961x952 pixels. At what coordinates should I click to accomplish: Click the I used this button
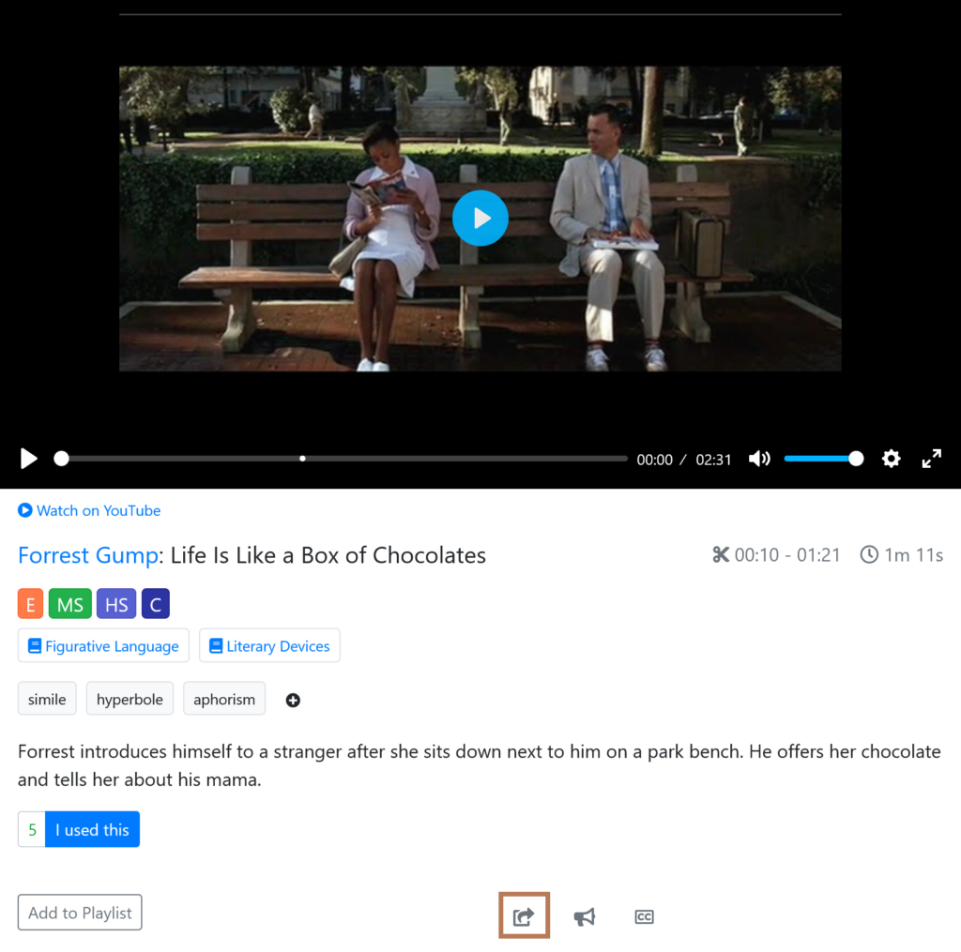93,829
